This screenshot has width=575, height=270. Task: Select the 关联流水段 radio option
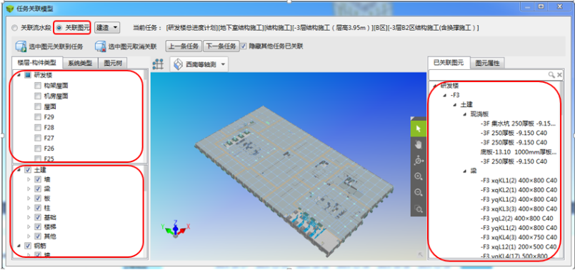14,28
